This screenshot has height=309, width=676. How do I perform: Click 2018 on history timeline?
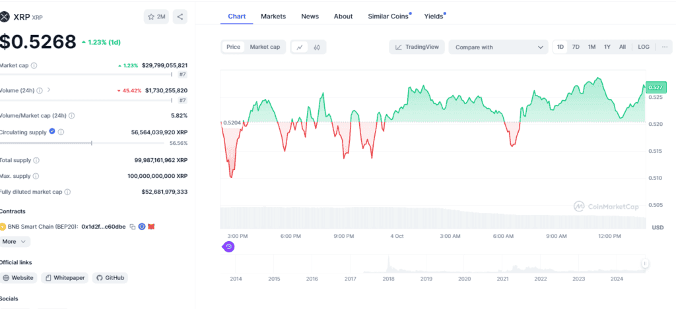(x=388, y=279)
